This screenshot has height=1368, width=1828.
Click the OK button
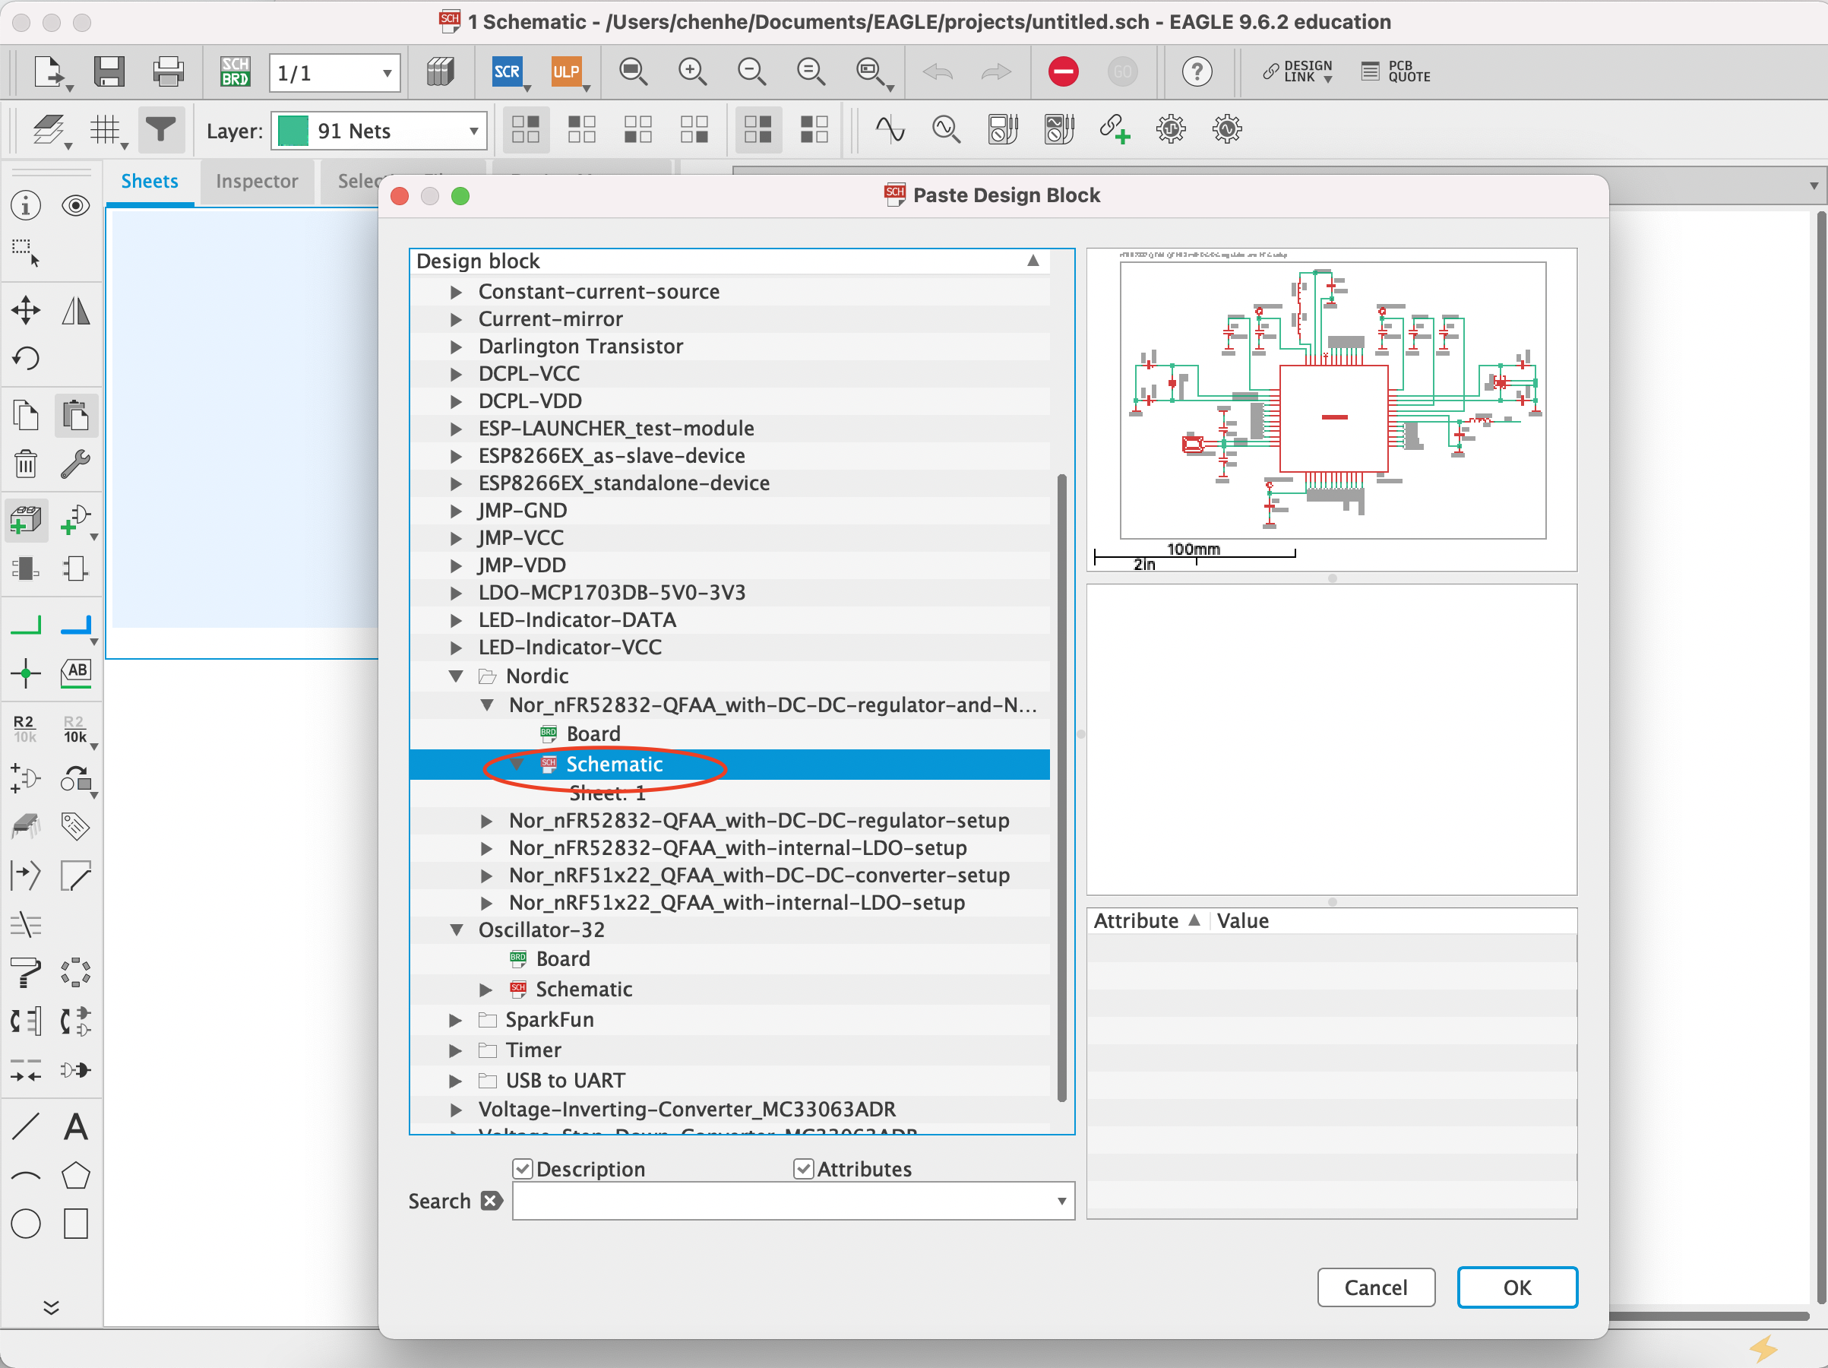1517,1287
